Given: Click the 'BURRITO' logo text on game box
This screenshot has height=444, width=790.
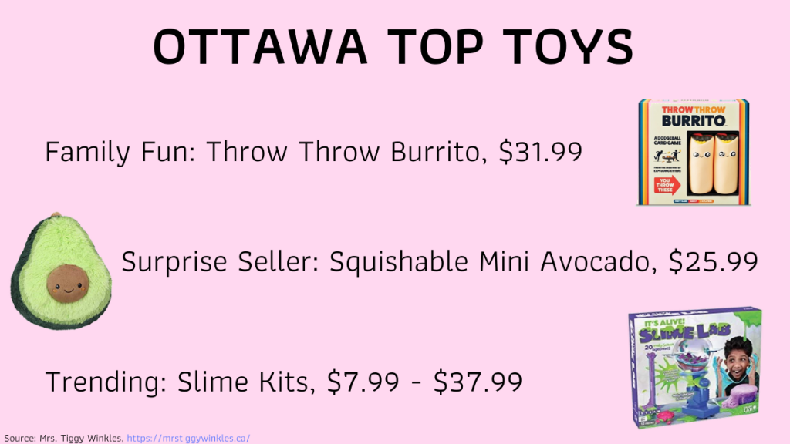Looking at the screenshot, I should click(694, 121).
